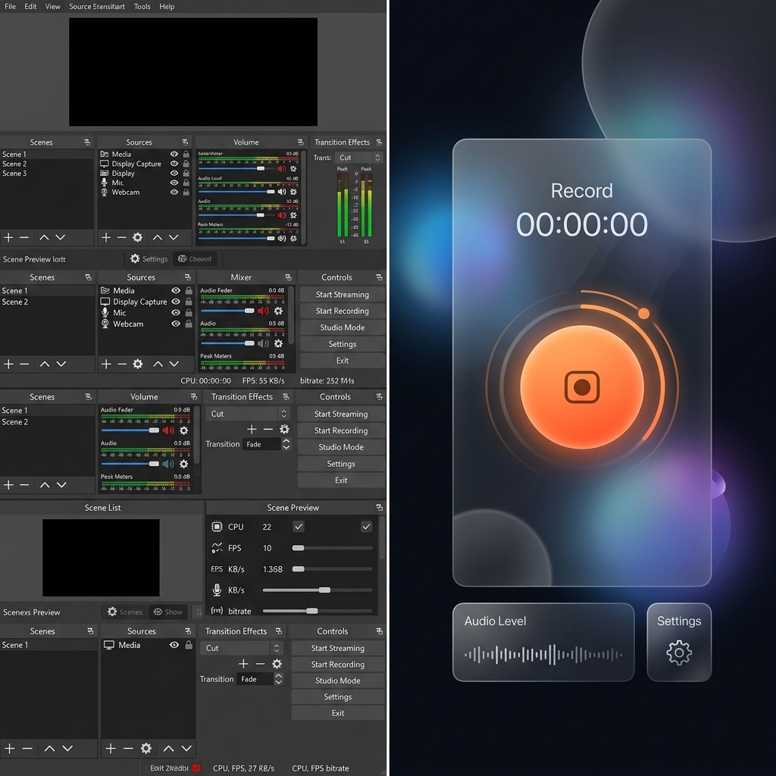The width and height of the screenshot is (776, 776).
Task: Click Start Recording in the Controls panel beside Mixer
Action: [343, 311]
